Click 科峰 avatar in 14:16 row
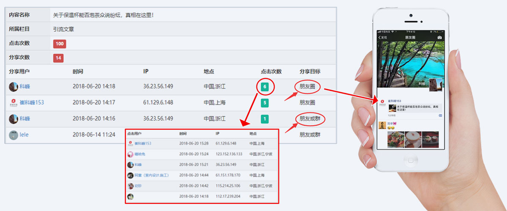The width and height of the screenshot is (507, 211). click(14, 119)
